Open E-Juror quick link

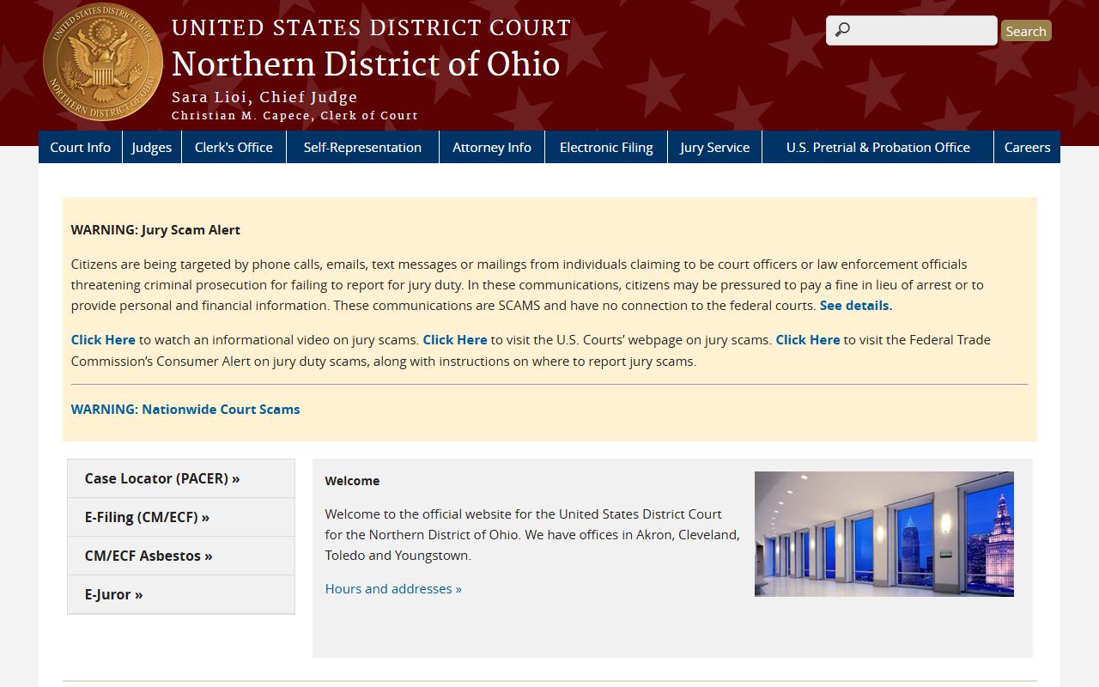181,594
